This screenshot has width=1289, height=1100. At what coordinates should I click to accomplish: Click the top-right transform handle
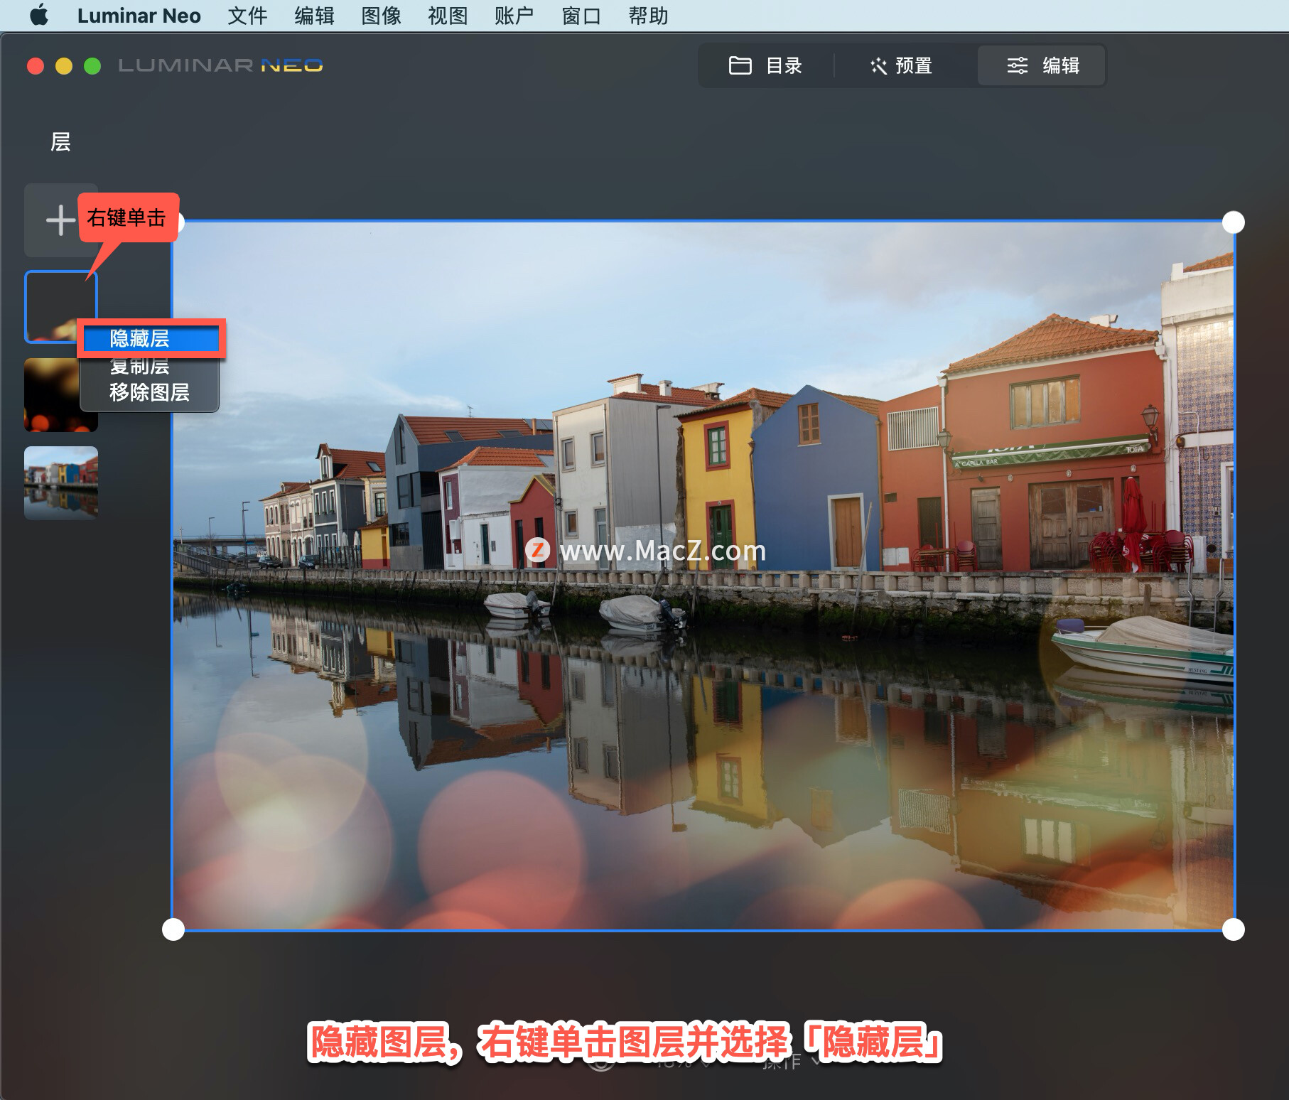(1234, 222)
